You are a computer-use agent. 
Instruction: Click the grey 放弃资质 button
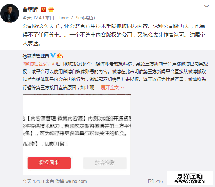coord(105,163)
